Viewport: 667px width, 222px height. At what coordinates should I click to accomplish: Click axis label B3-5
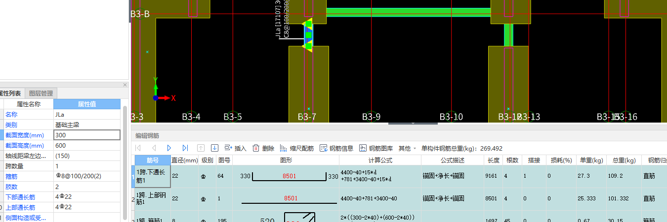coord(233,117)
